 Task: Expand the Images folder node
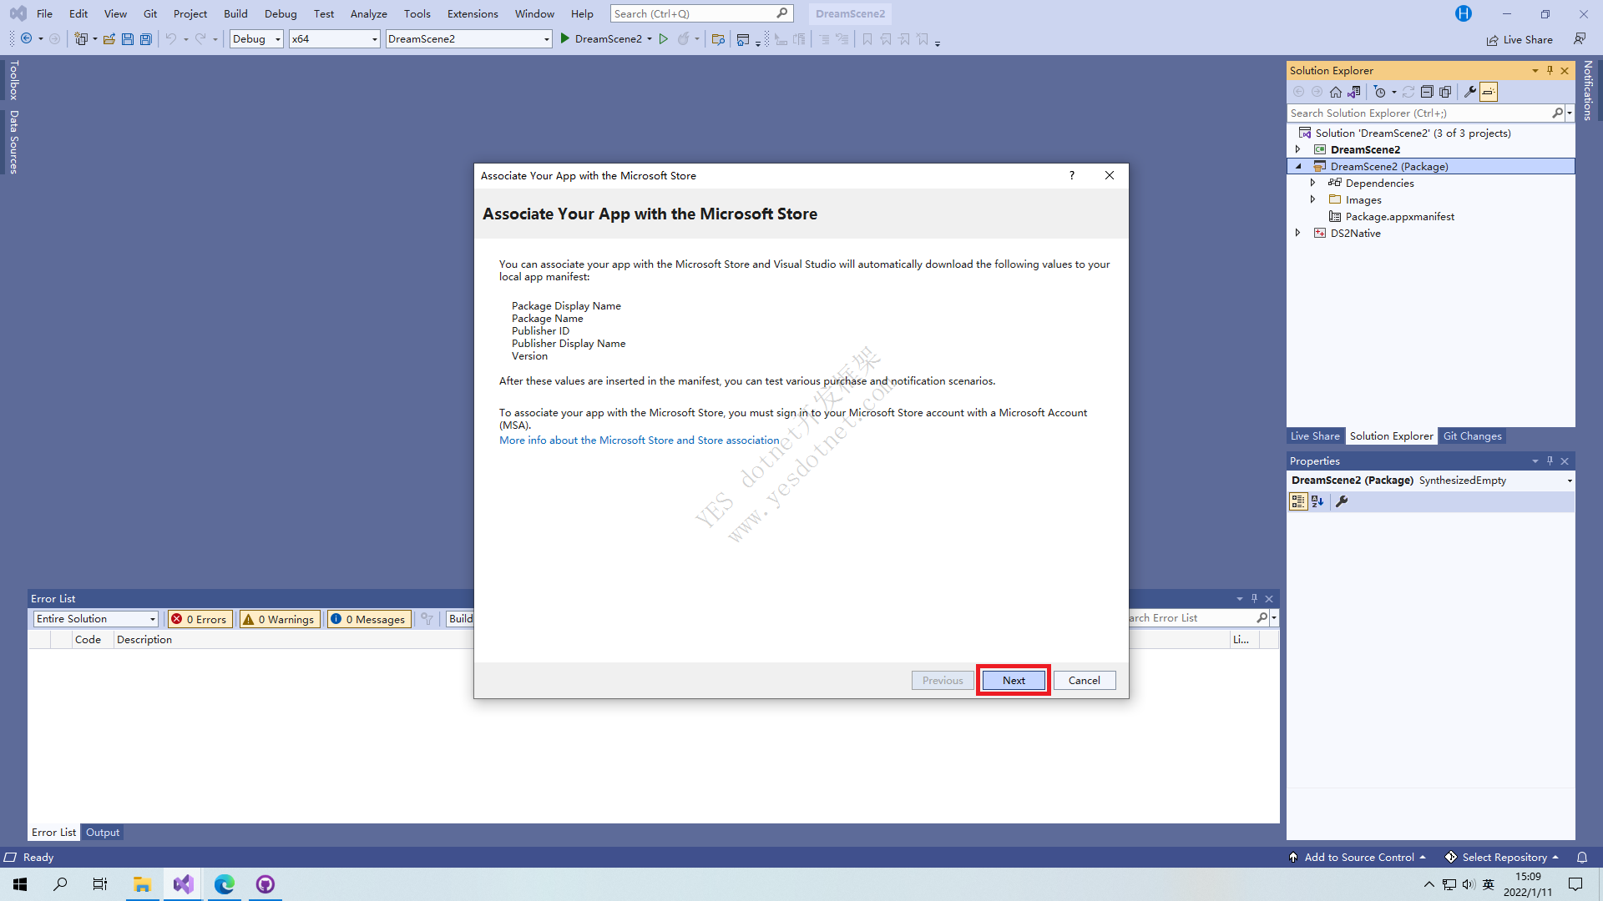click(1313, 199)
